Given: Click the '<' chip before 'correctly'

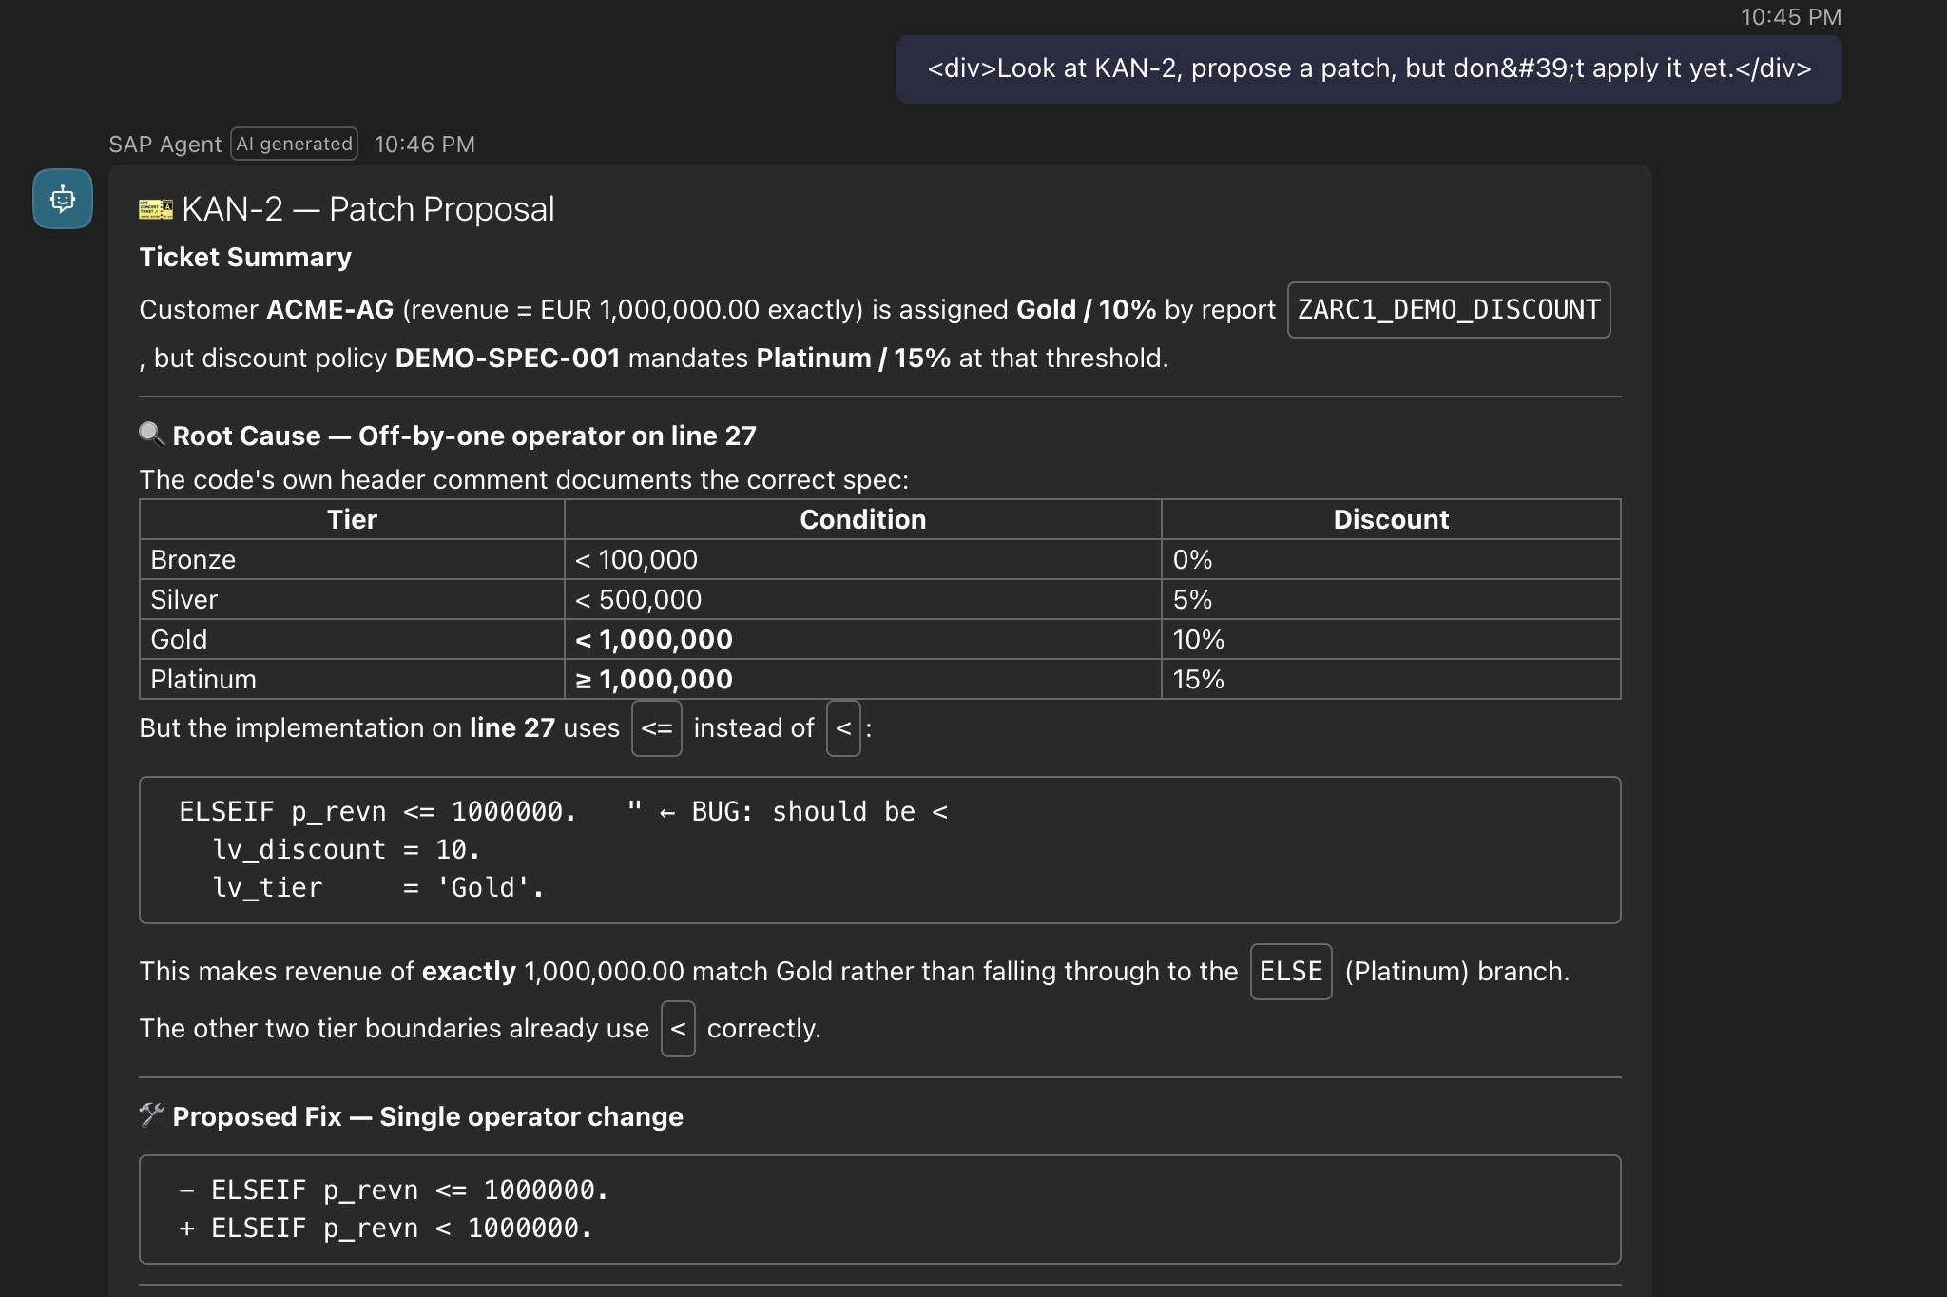Looking at the screenshot, I should 678,1029.
